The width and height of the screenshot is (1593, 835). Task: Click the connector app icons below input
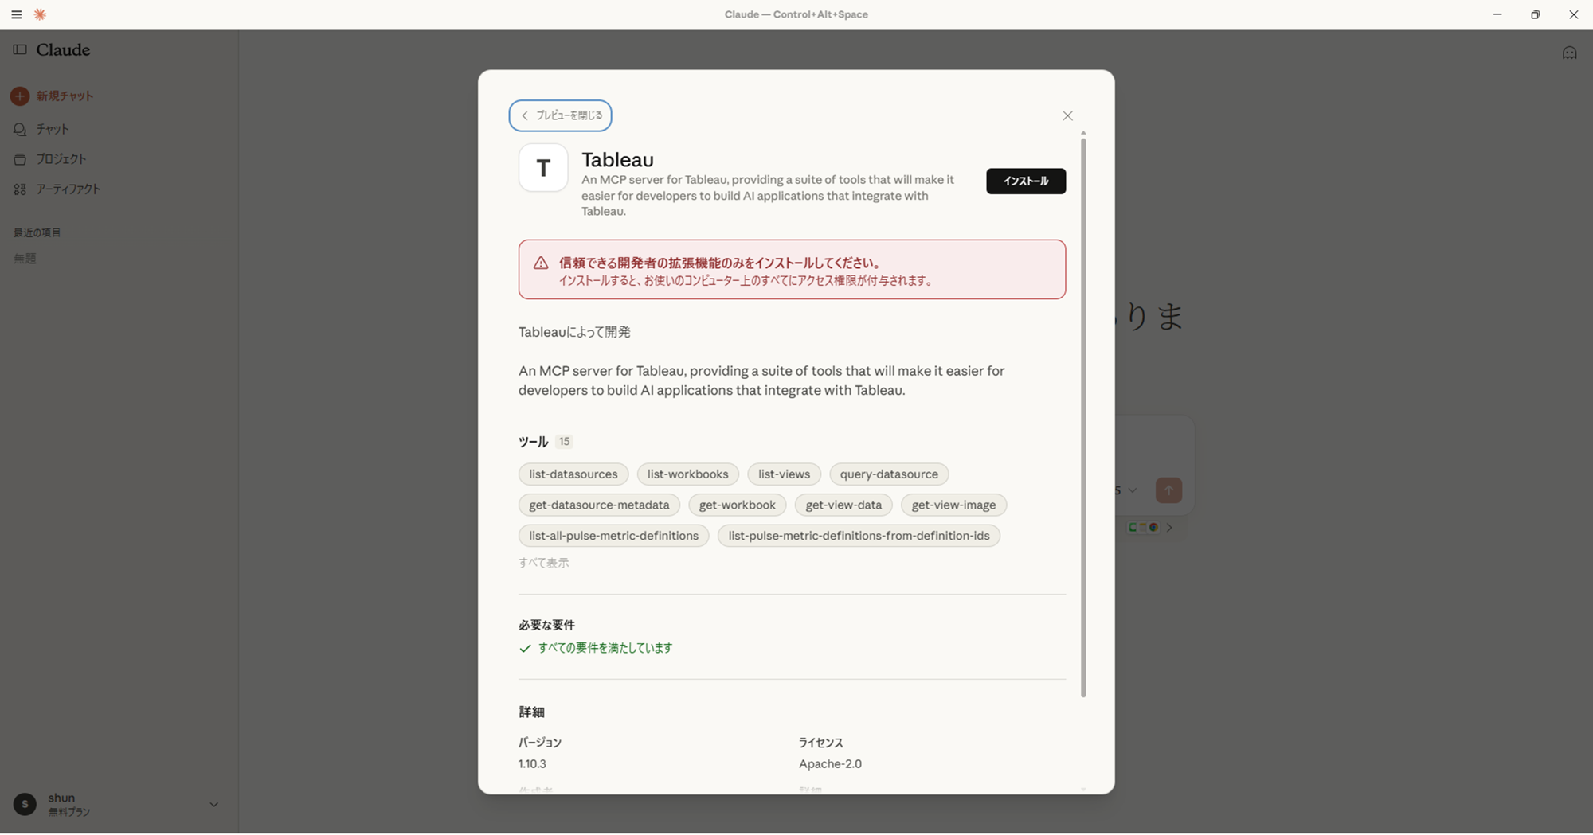[1143, 527]
